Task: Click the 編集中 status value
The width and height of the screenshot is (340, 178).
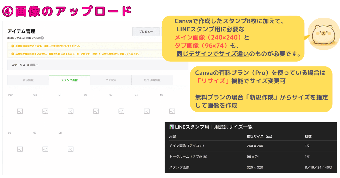Action: click(34, 65)
